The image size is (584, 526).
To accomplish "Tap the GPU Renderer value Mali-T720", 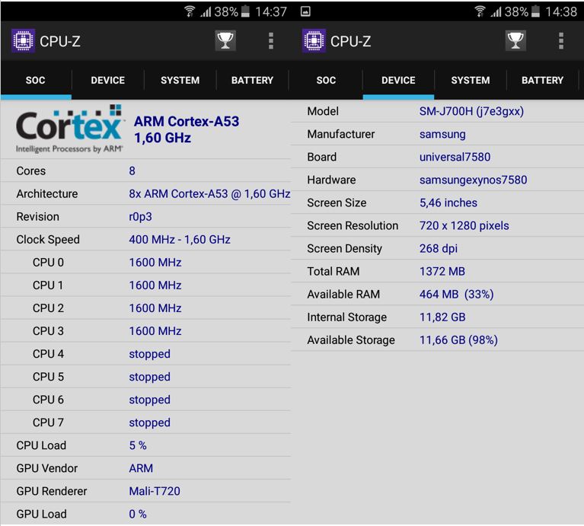I will (155, 491).
